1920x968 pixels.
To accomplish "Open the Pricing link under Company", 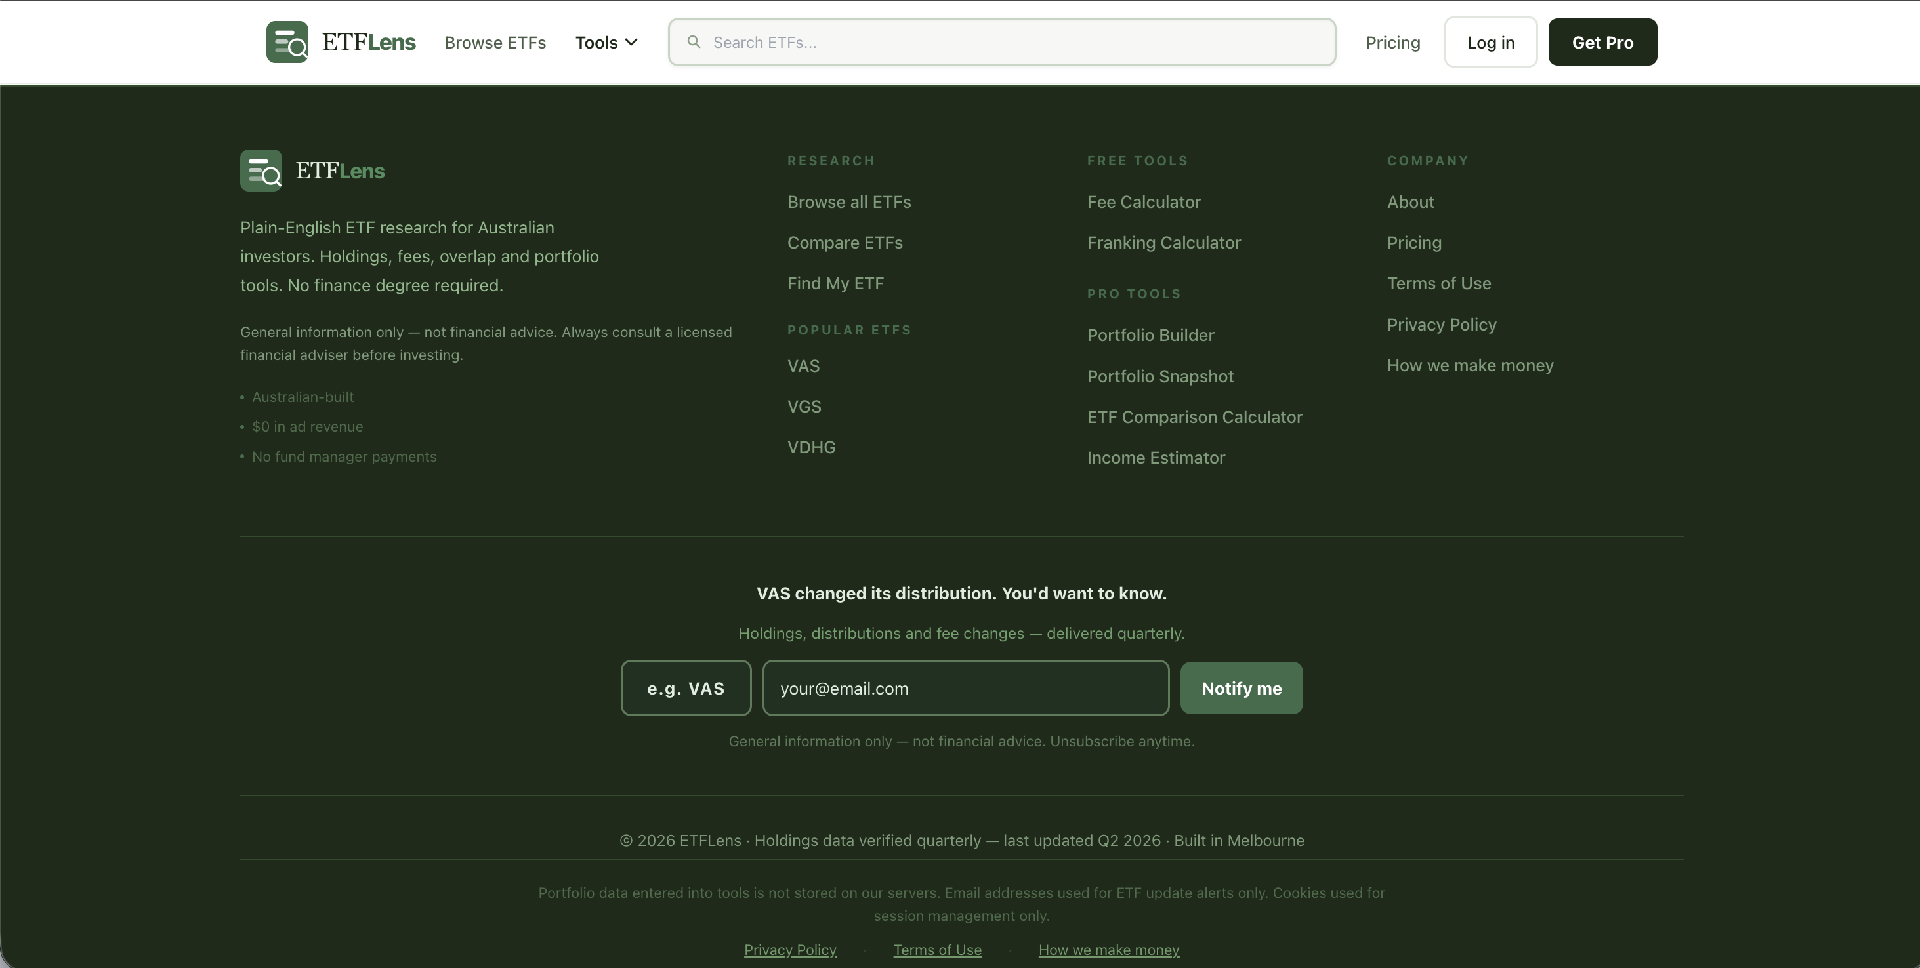I will [1414, 243].
